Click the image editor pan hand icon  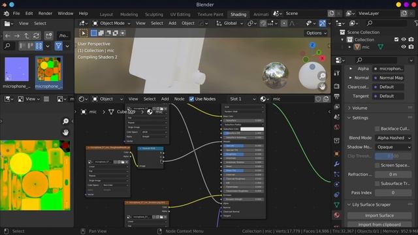click(x=65, y=132)
